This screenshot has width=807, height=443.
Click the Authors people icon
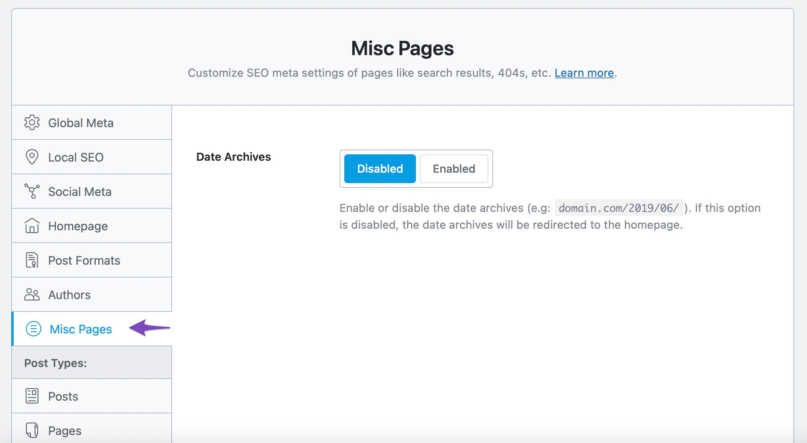[32, 295]
